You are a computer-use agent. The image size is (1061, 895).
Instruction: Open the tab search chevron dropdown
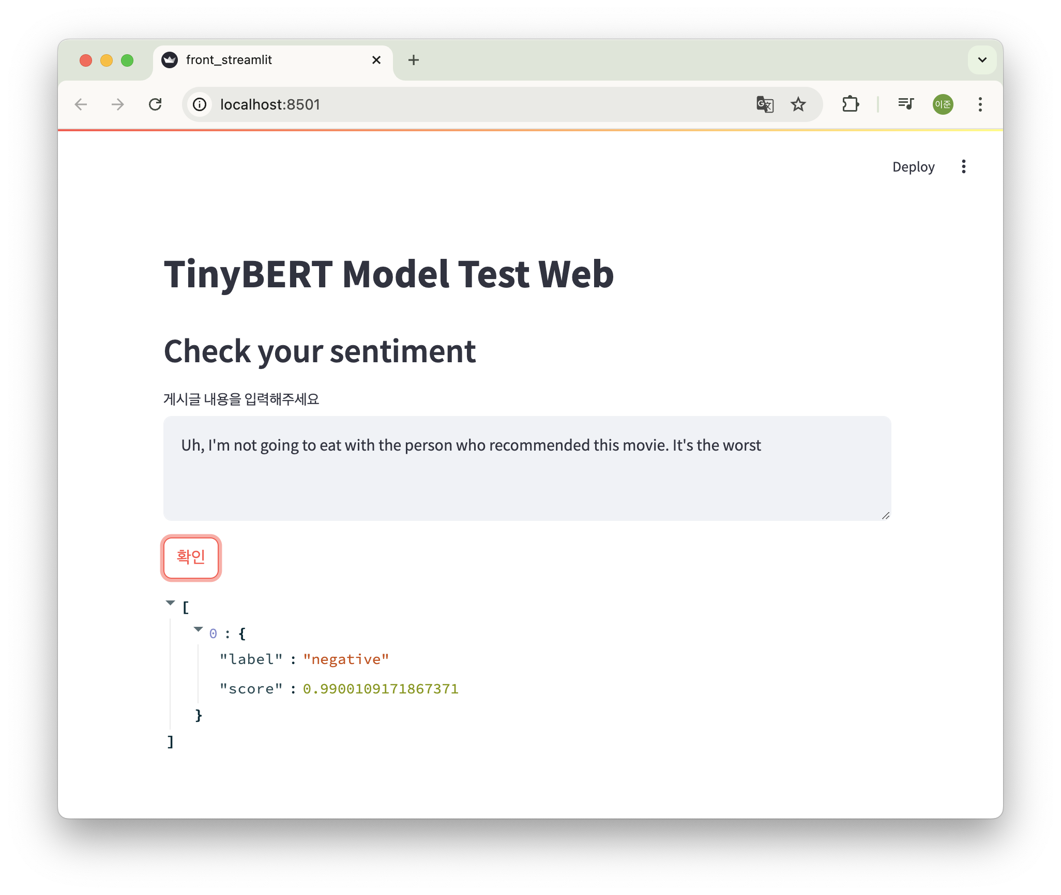click(982, 60)
